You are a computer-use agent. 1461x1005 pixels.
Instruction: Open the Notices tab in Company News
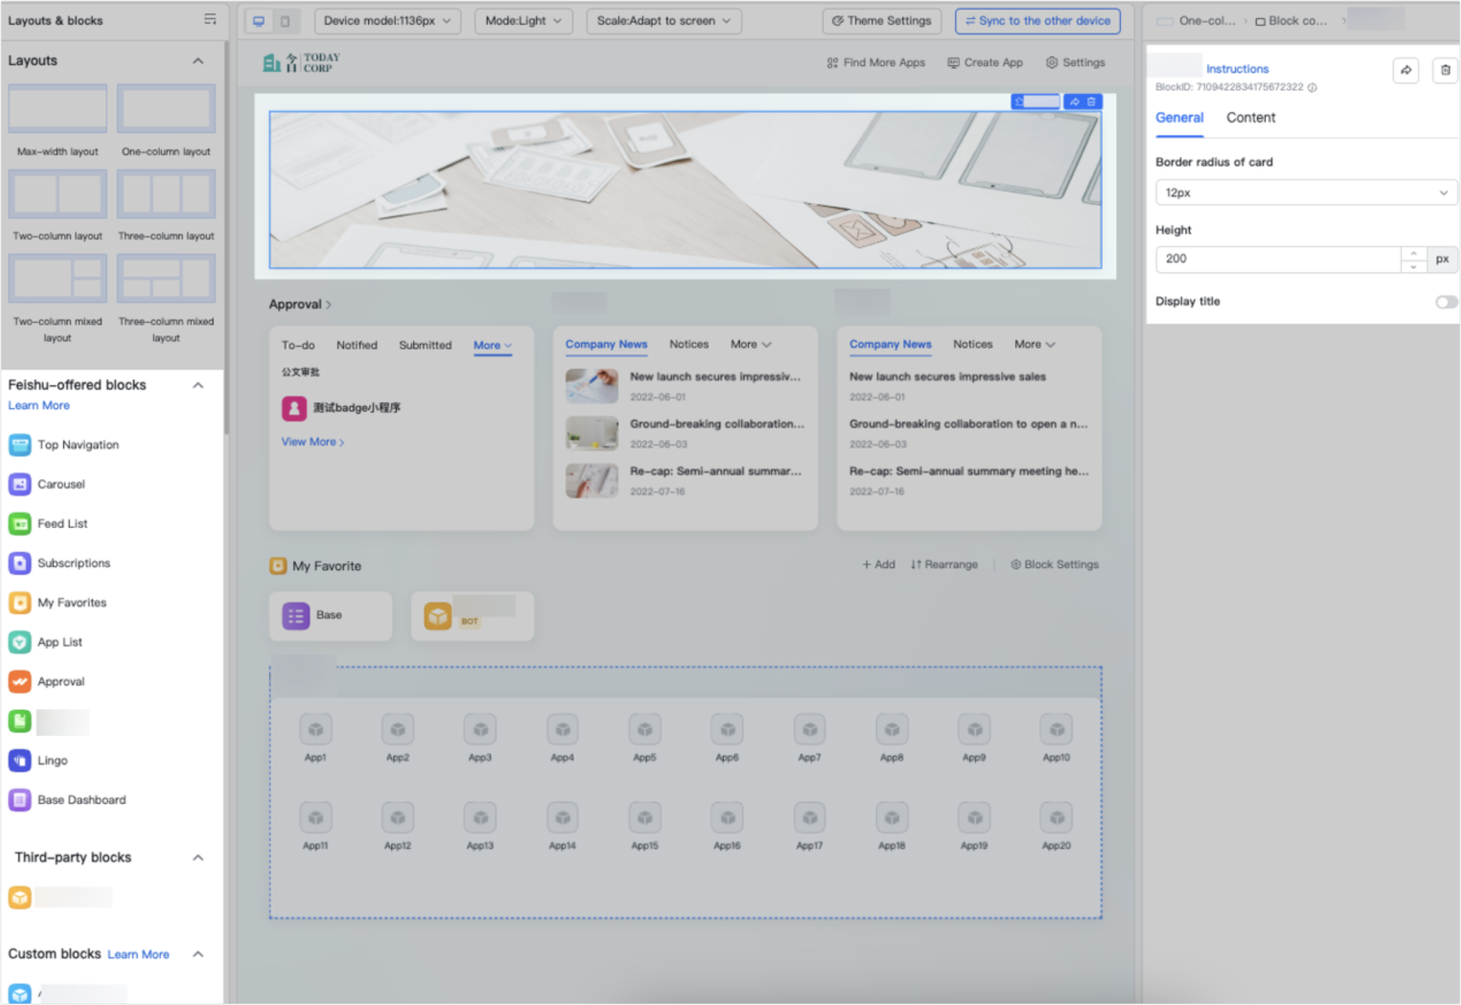[x=689, y=343]
